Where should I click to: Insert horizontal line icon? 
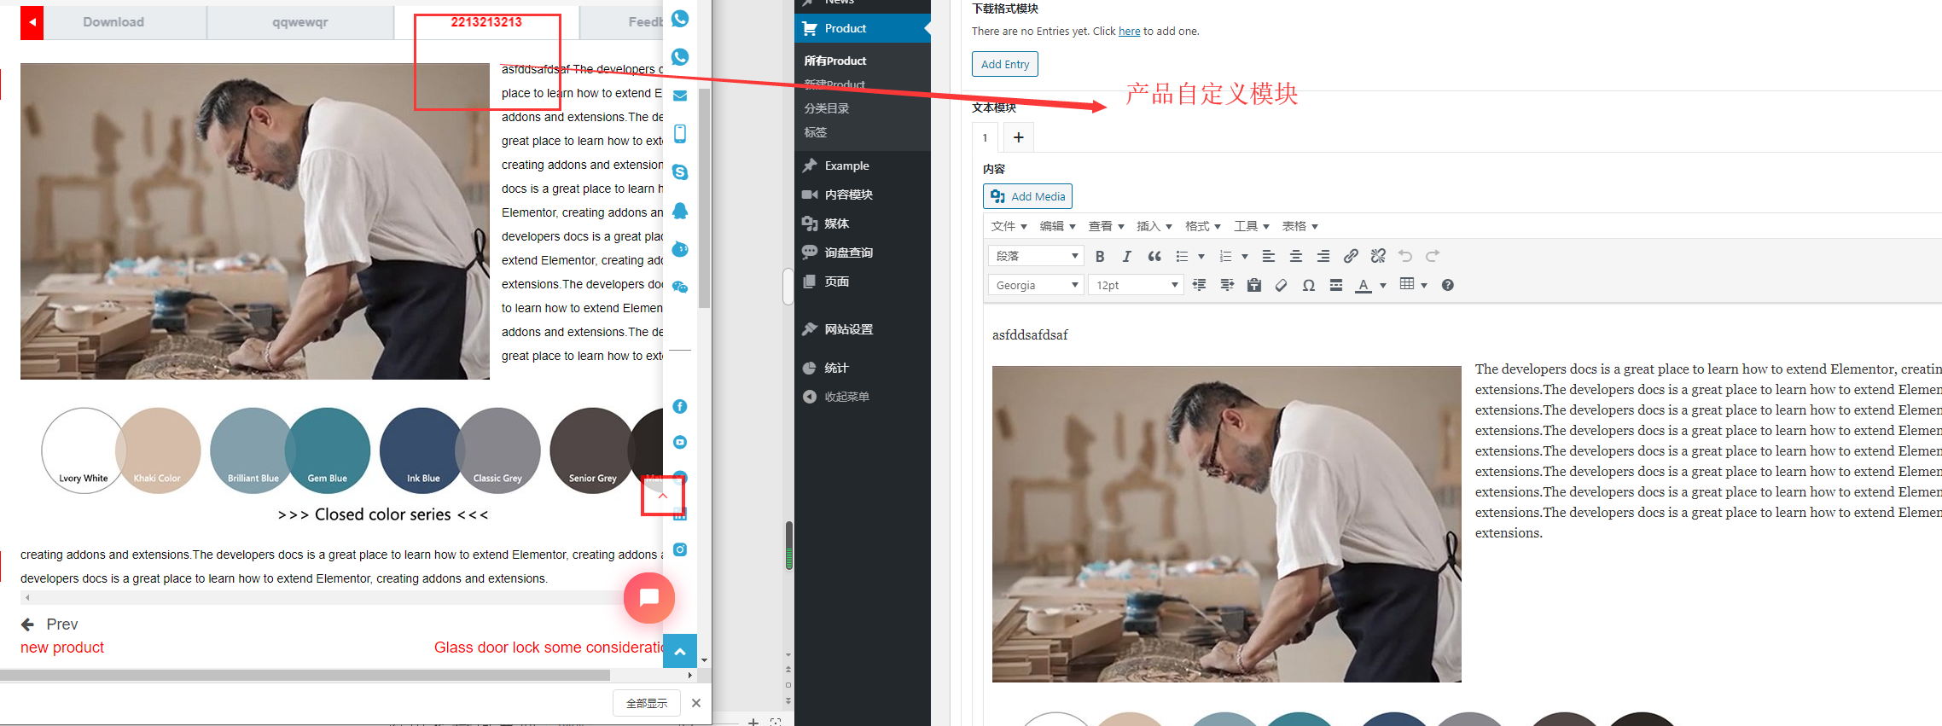1336,285
